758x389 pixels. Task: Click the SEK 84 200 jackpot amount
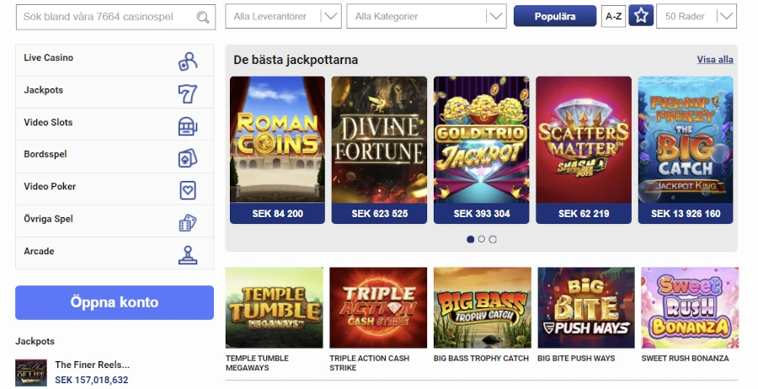point(277,214)
